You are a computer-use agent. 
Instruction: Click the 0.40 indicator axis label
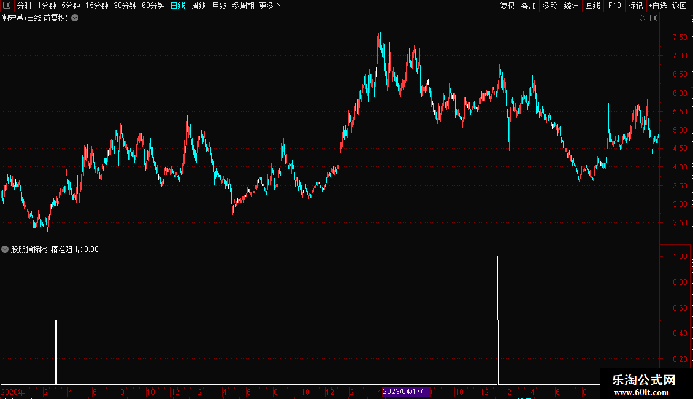coord(680,333)
